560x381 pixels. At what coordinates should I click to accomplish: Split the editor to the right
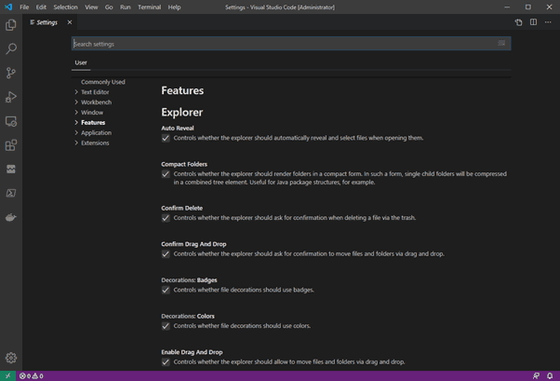533,22
